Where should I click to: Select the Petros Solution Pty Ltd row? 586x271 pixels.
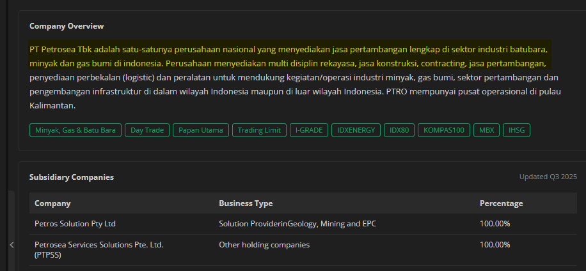tap(303, 224)
